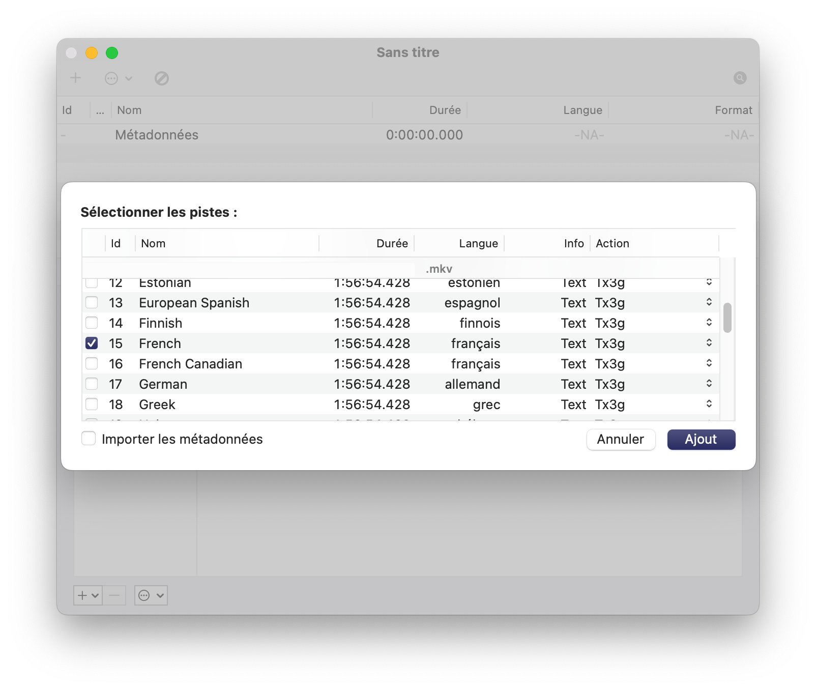816x690 pixels.
Task: Click the green zoom window button
Action: click(x=112, y=53)
